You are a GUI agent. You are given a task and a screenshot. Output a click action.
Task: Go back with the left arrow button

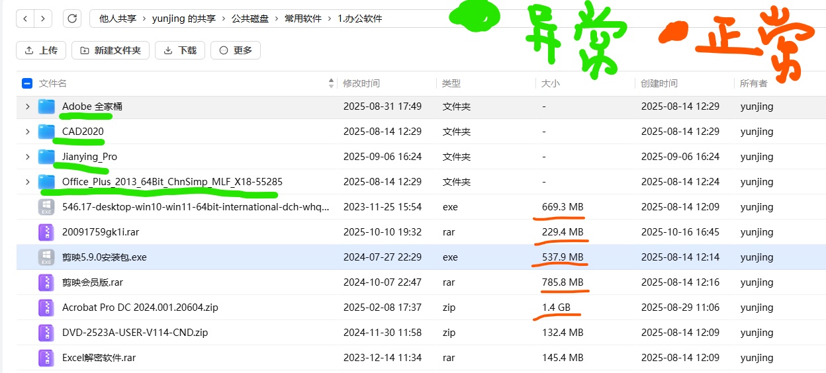pos(25,19)
